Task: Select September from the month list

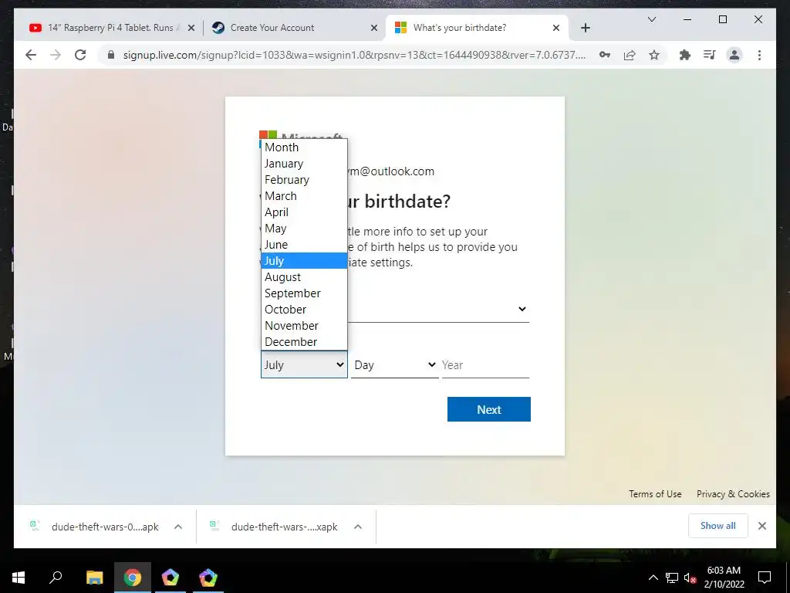Action: [304, 293]
